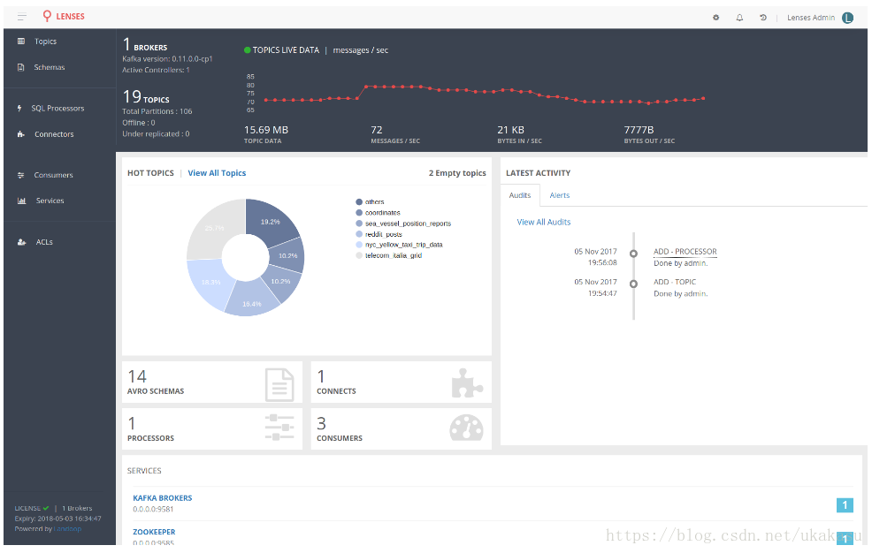Viewport: 872px width, 553px height.
Task: Click the Consumers icon in sidebar
Action: point(21,175)
